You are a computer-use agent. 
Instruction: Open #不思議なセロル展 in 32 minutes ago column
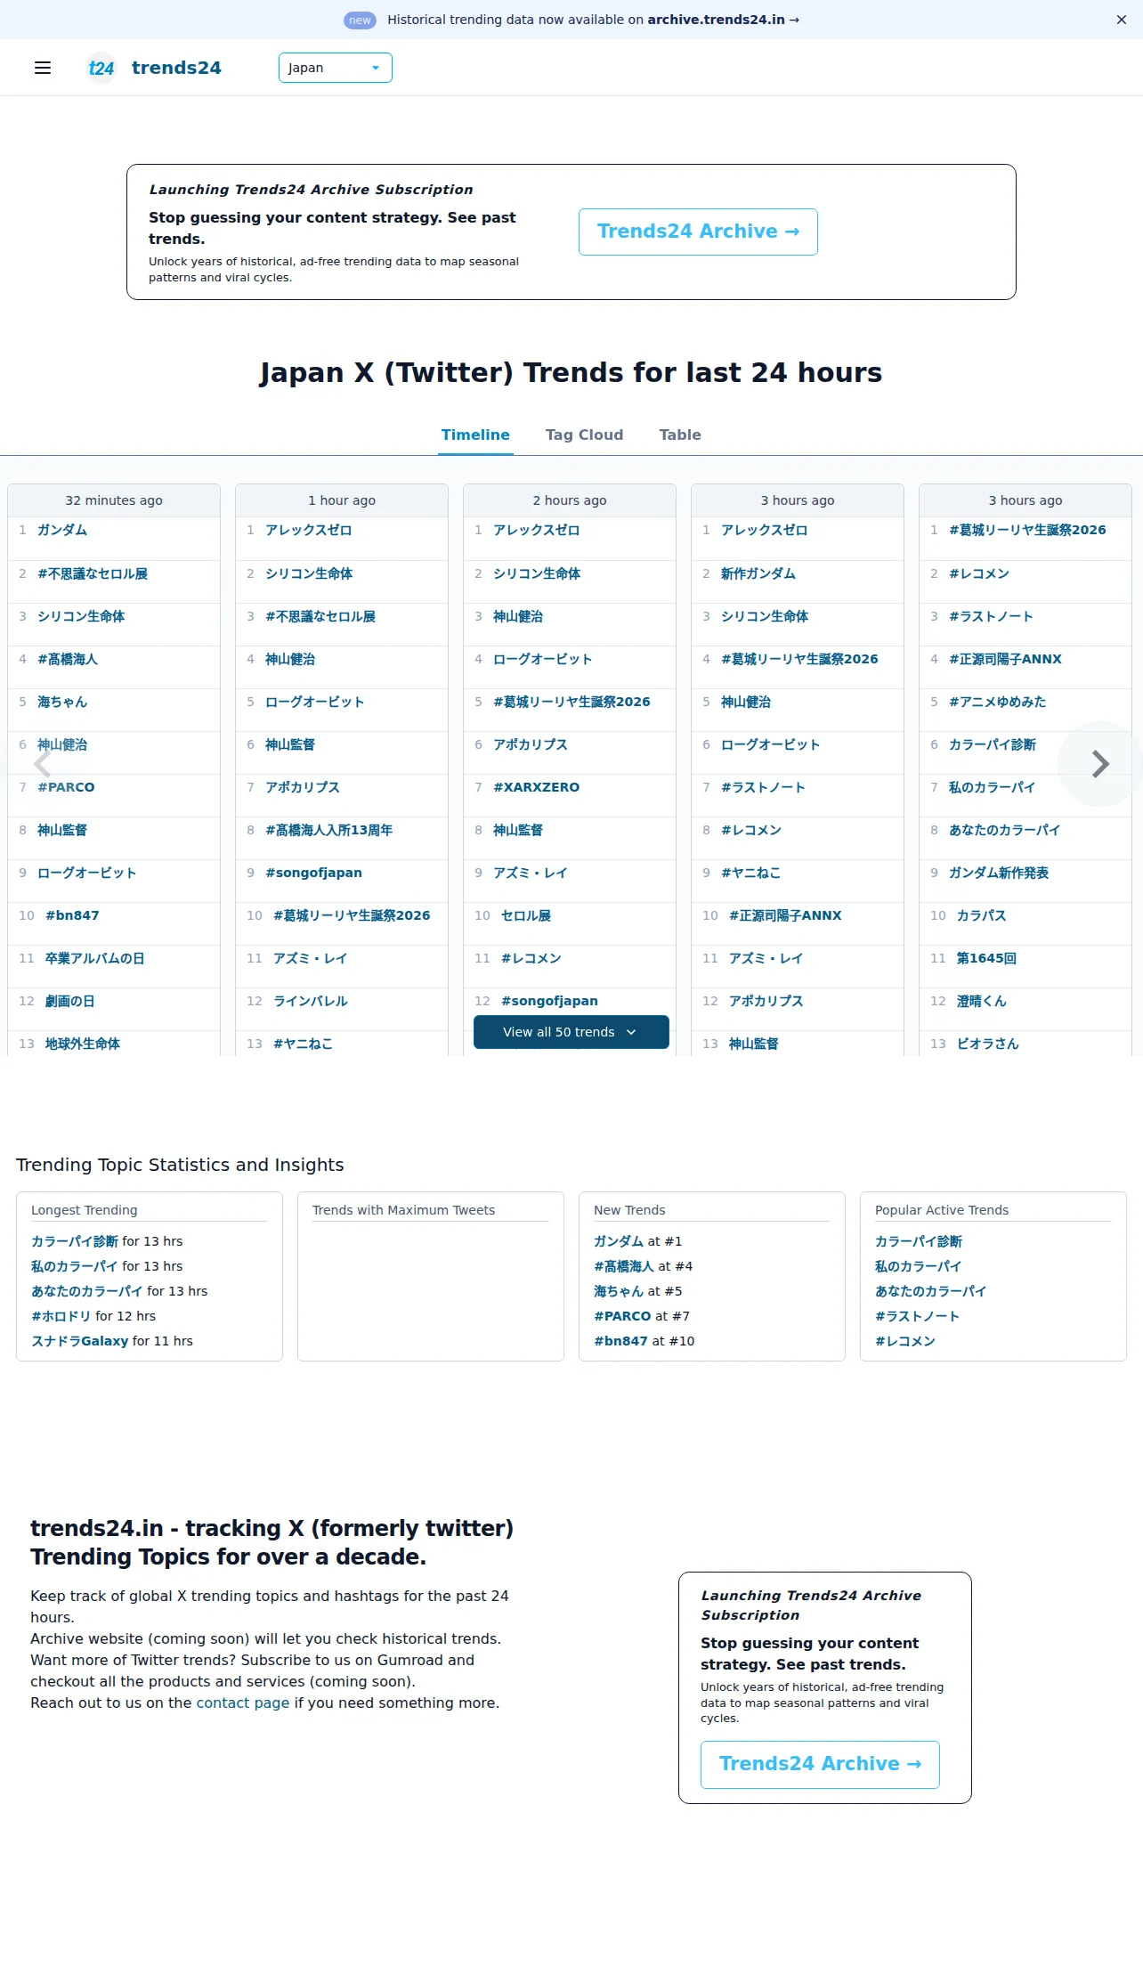[x=93, y=574]
